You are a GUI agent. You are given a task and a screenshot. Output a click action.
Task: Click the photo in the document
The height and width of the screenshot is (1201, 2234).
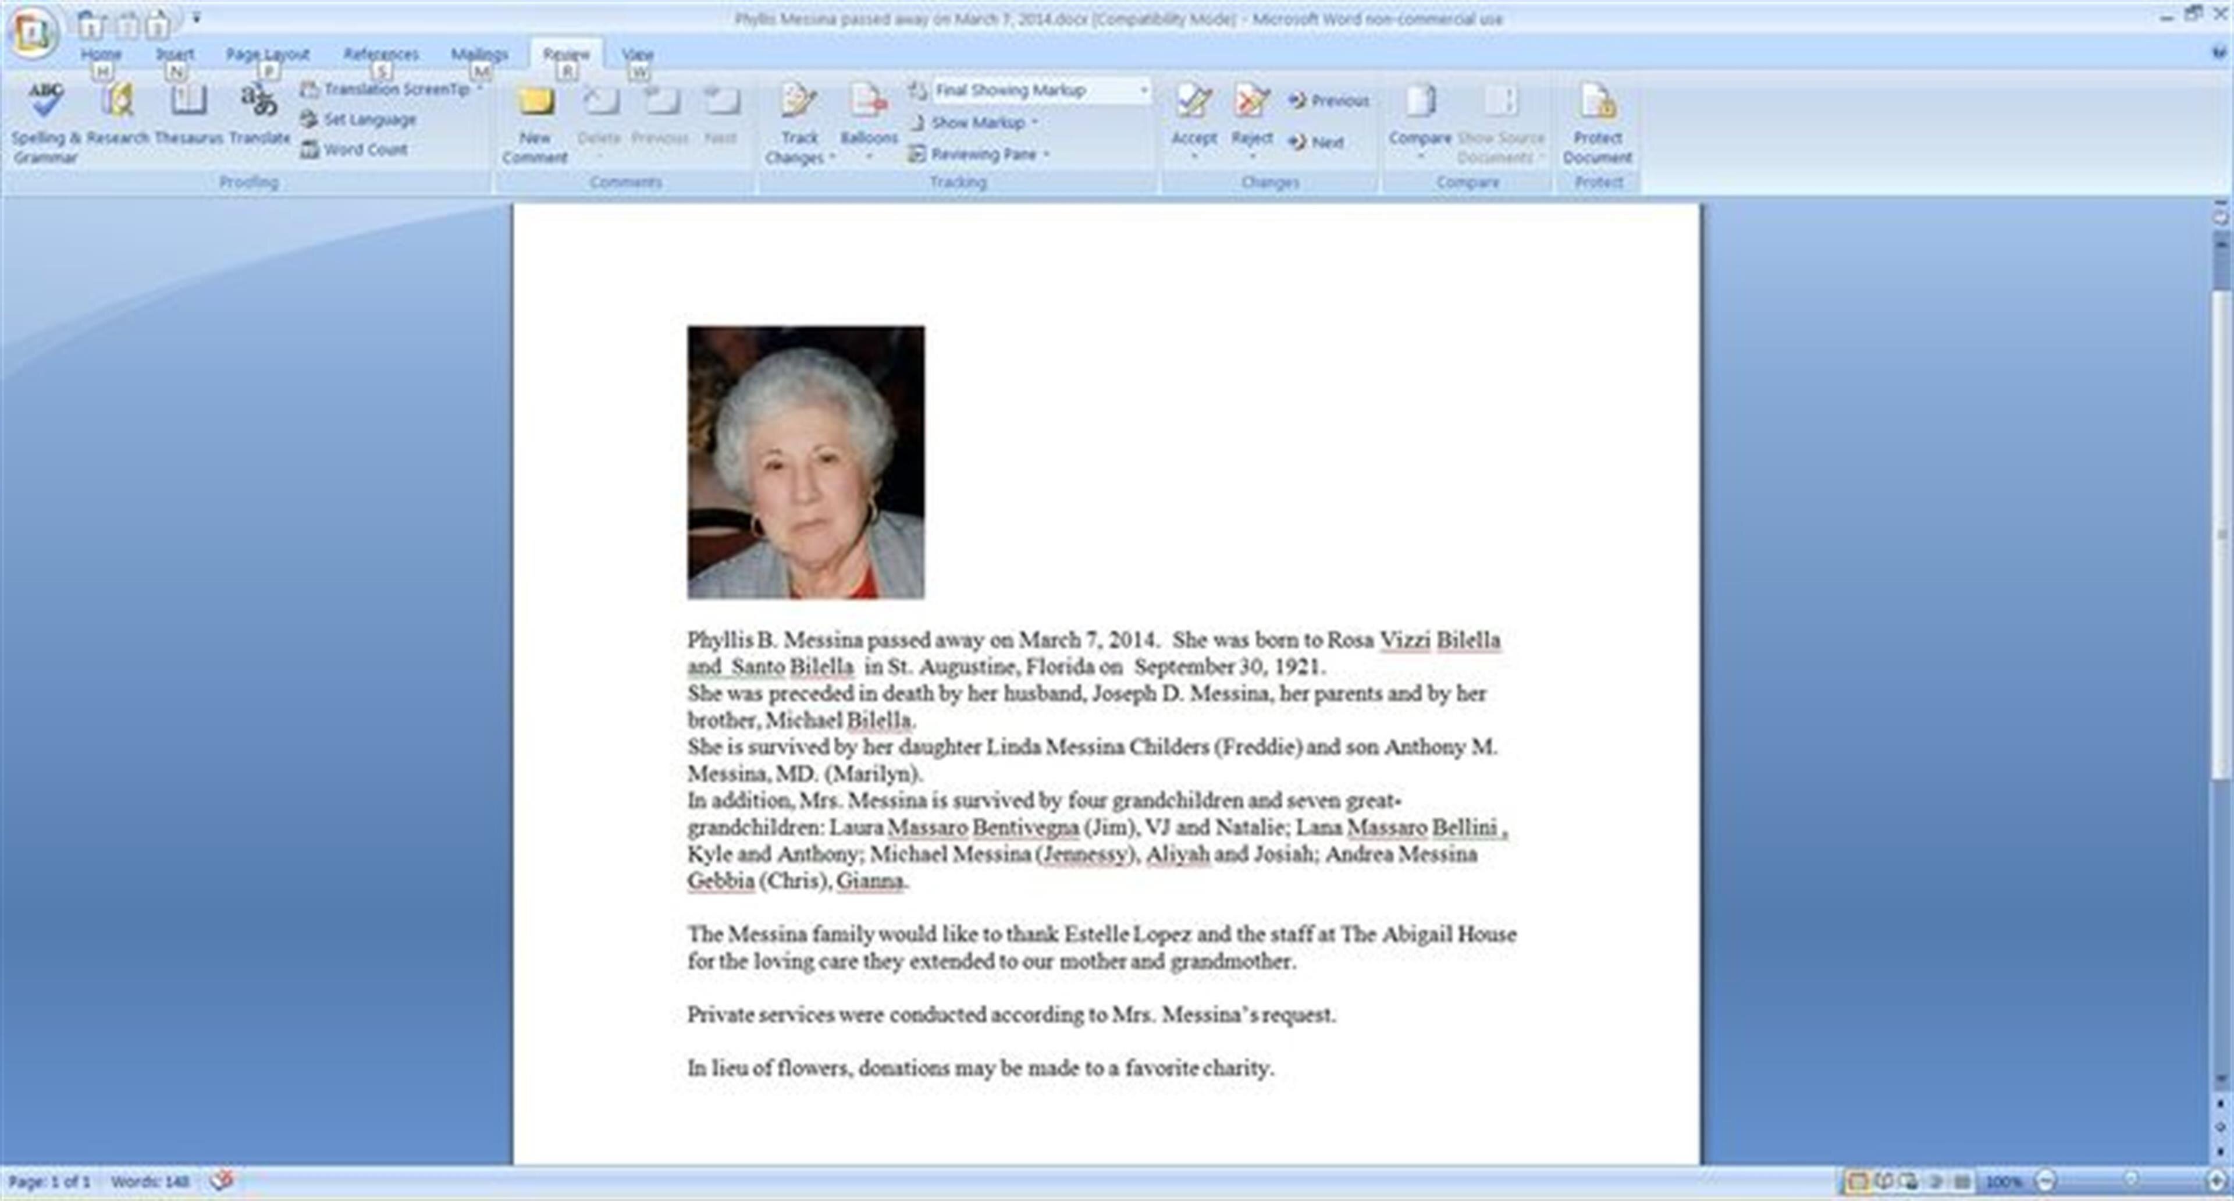pyautogui.click(x=806, y=462)
